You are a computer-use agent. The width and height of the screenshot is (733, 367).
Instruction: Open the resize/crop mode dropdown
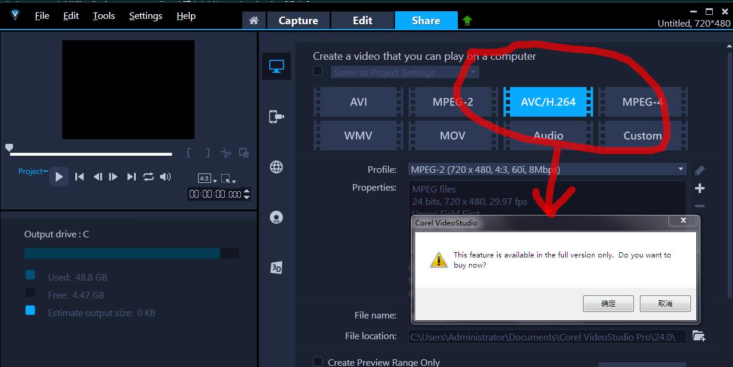tap(228, 179)
